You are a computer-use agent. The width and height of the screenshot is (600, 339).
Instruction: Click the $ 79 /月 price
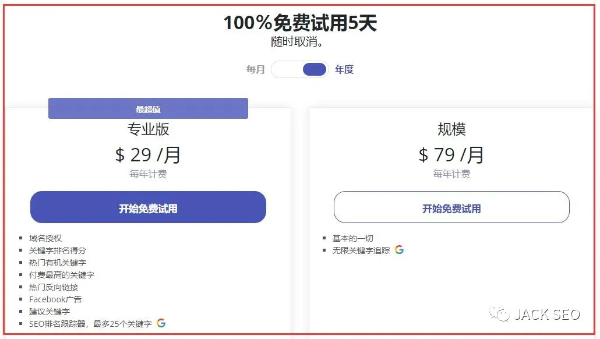(451, 155)
